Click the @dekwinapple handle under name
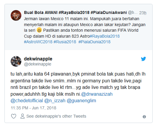Image resolution: width=160 pixels, height=128 pixels. point(38,64)
